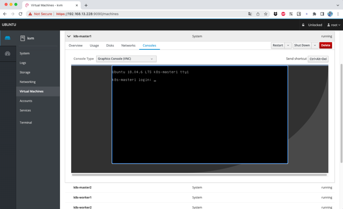Switch to the Usage tab
The height and width of the screenshot is (209, 343).
click(94, 45)
